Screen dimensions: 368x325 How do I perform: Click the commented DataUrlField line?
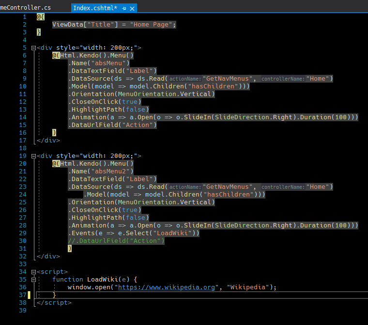pyautogui.click(x=116, y=241)
